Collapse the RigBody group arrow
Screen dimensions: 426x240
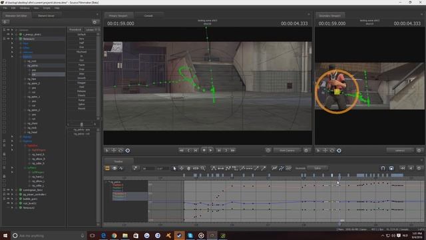[x=12, y=57]
